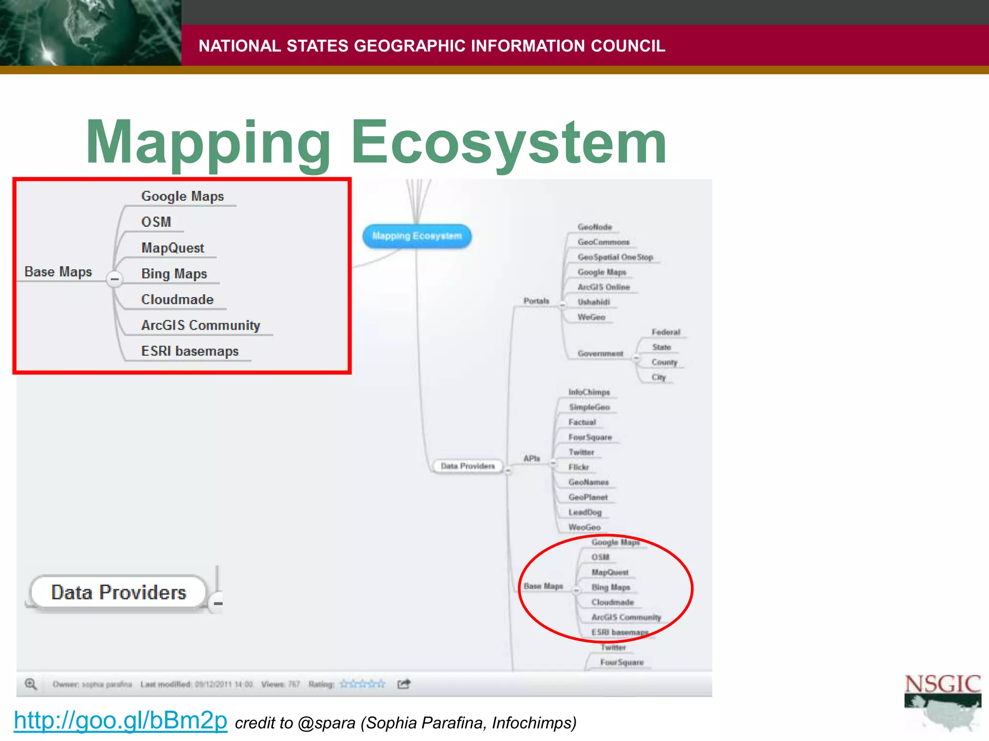Select the SimpleGeo node
The width and height of the screenshot is (989, 741).
pos(589,407)
